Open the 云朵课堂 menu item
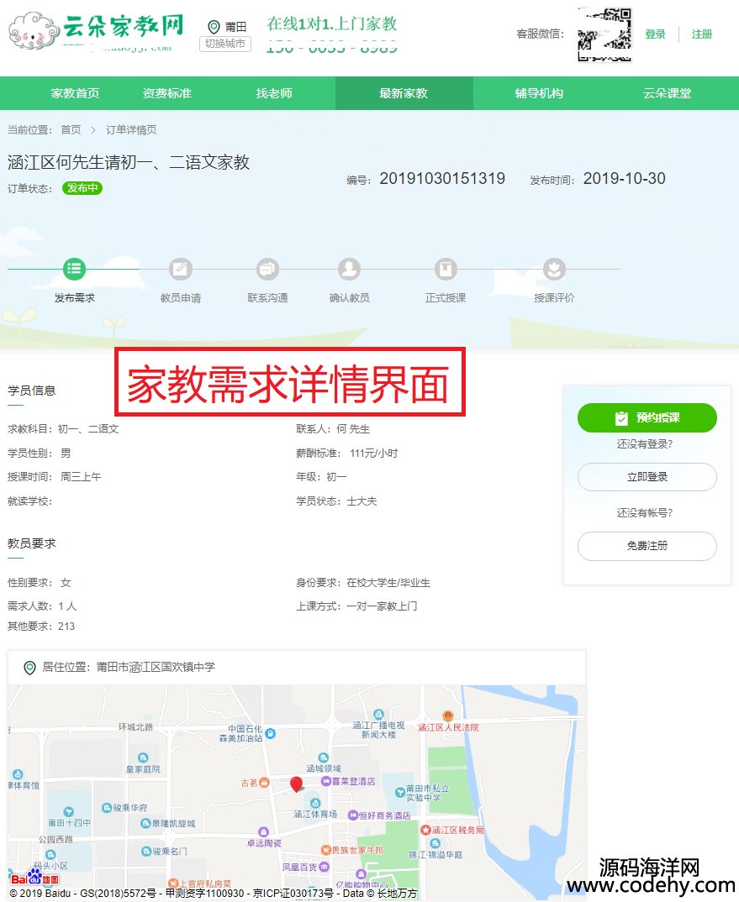This screenshot has width=739, height=902. 667,93
